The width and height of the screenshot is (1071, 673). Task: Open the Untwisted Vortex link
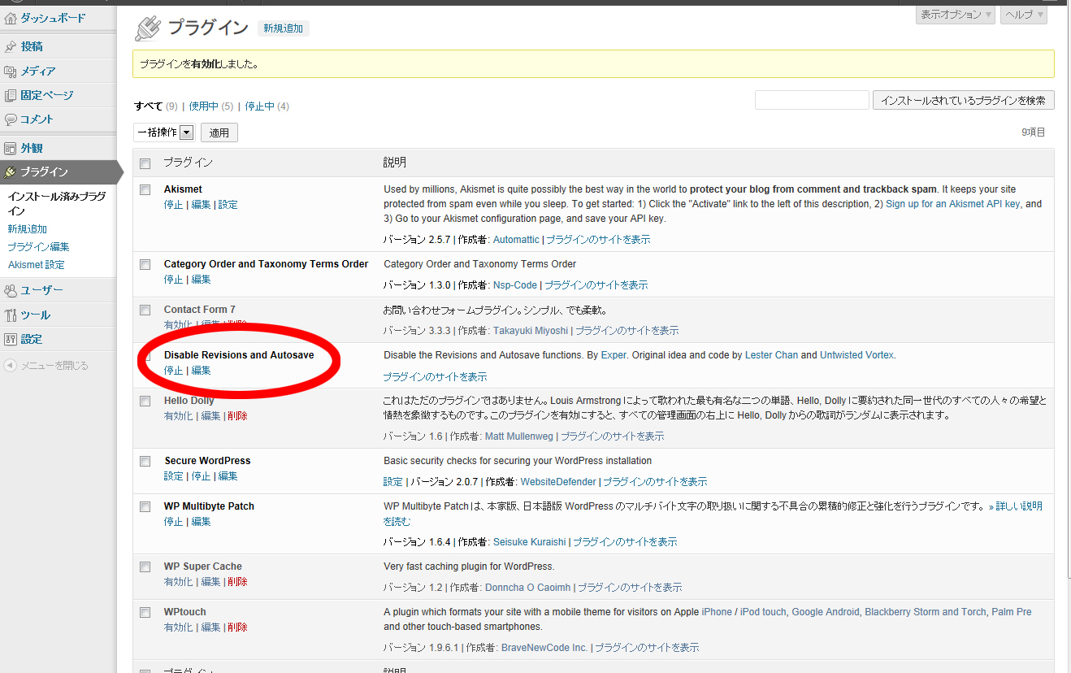(856, 355)
